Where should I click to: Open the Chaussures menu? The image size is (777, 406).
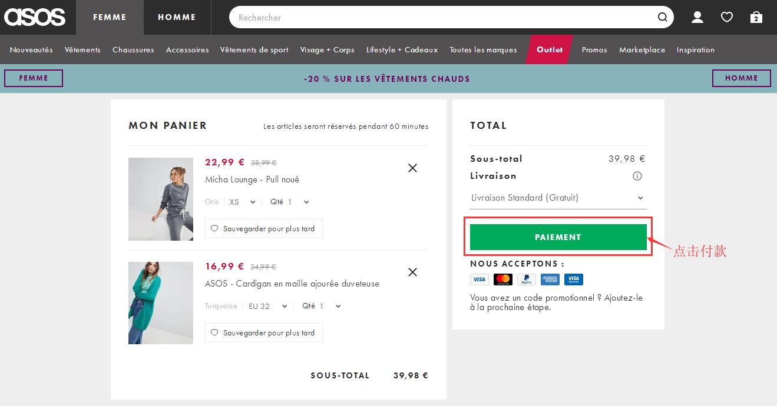(133, 50)
